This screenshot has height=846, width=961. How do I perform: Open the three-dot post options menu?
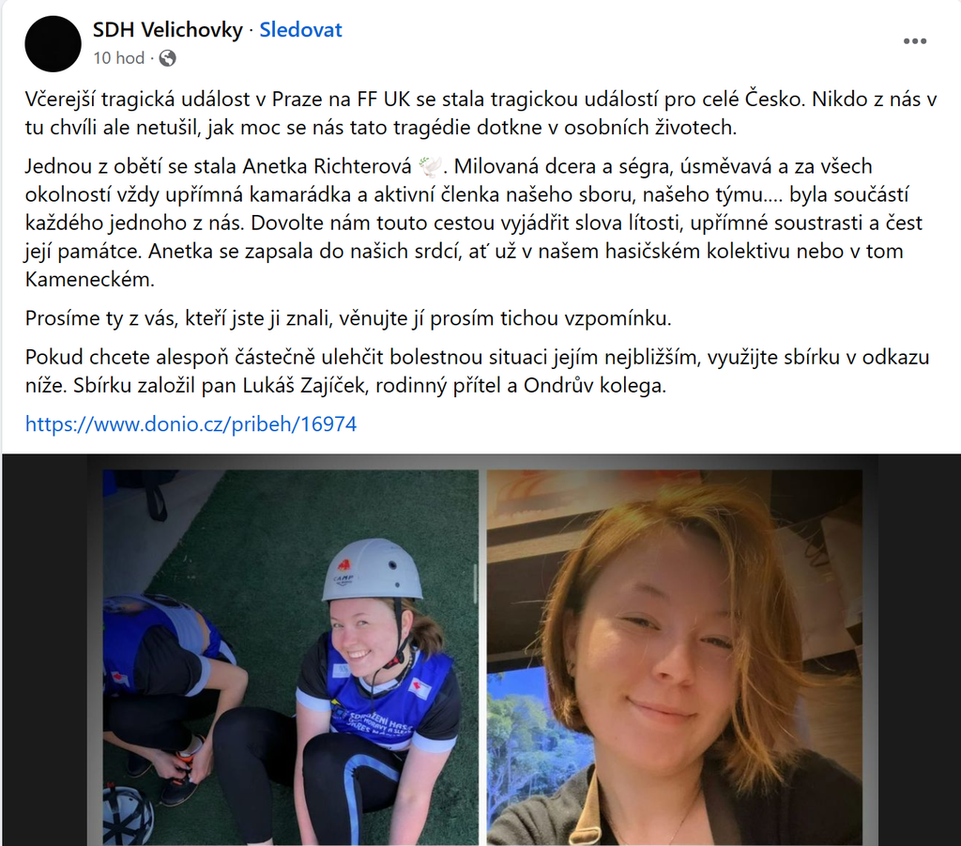pyautogui.click(x=914, y=41)
